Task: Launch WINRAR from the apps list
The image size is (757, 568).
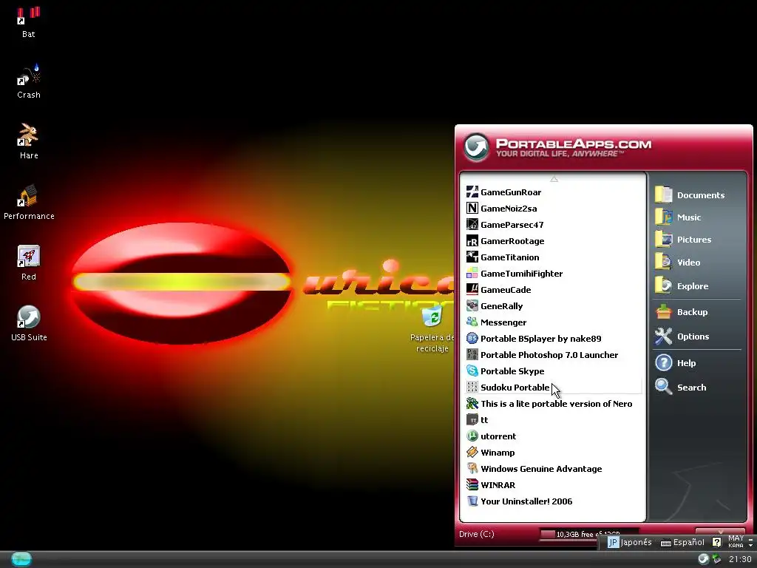Action: coord(553,485)
